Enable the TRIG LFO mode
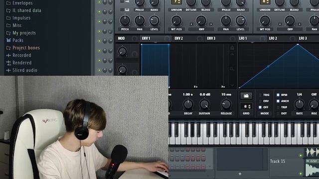This screenshot has height=179, width=319. click(x=260, y=95)
